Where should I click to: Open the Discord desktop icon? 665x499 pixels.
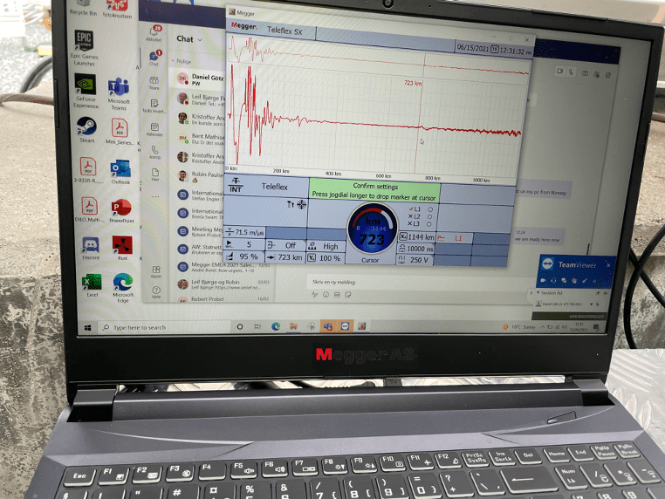tap(91, 249)
